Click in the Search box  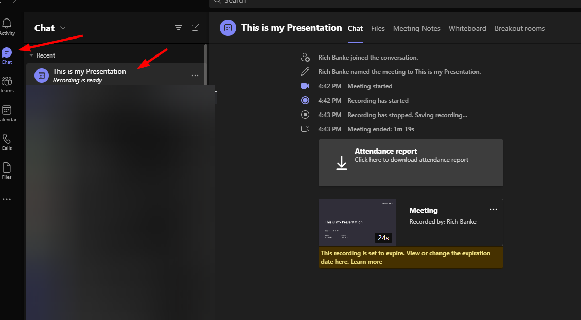[395, 3]
